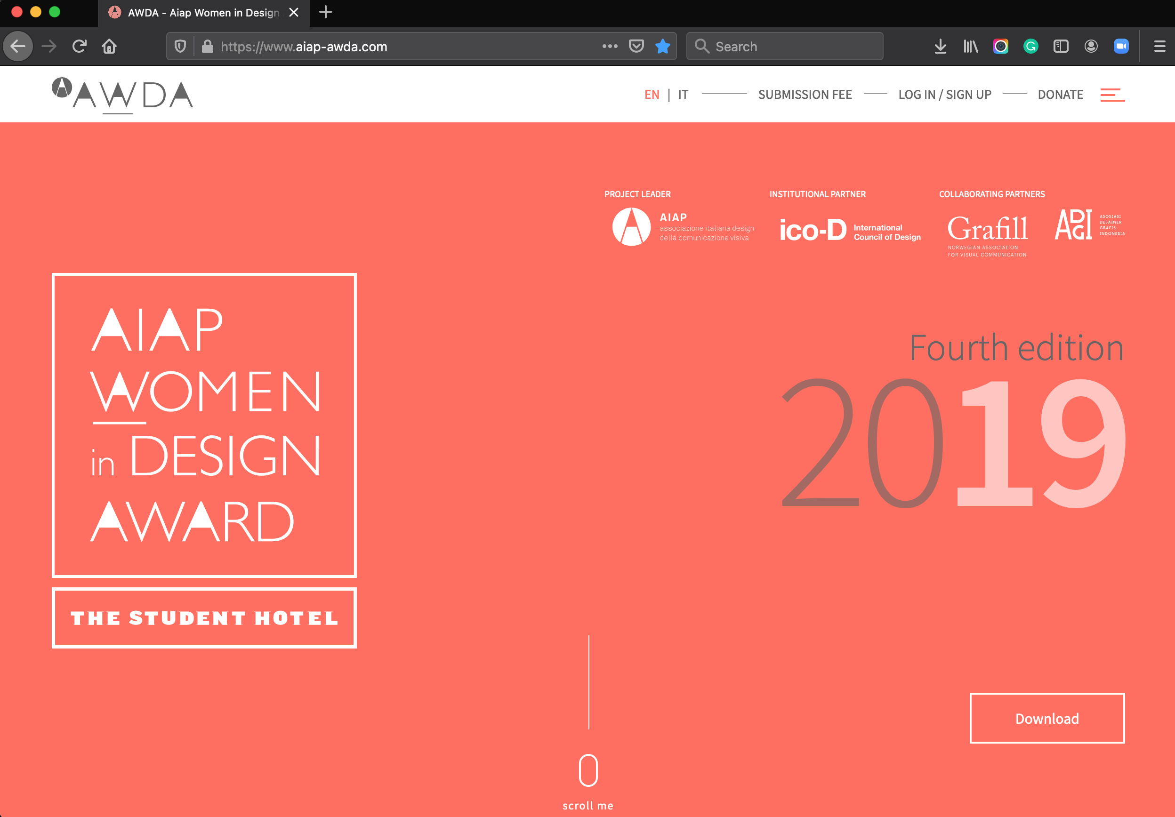Open page actions three-dot menu
The height and width of the screenshot is (817, 1175).
click(x=610, y=47)
